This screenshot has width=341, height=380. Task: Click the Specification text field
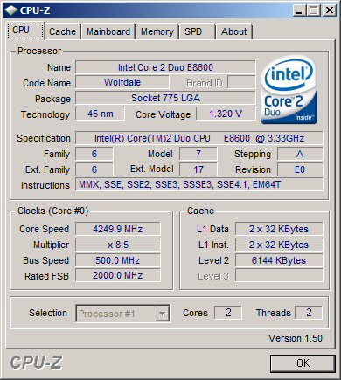pyautogui.click(x=199, y=138)
